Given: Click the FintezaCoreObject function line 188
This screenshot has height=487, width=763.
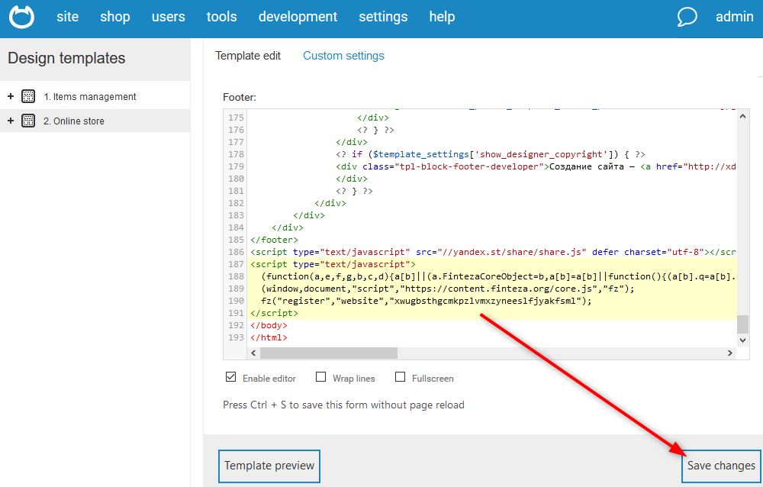Looking at the screenshot, I should (x=498, y=276).
